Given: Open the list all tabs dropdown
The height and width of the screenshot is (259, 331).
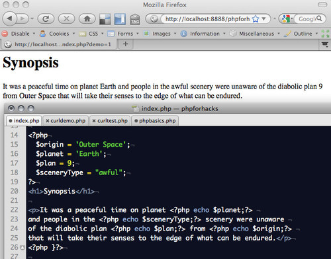Looking at the screenshot, I should 325,44.
